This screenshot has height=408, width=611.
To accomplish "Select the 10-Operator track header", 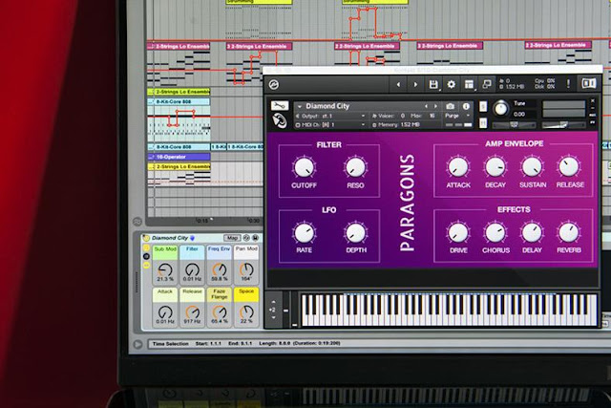I will click(x=179, y=157).
